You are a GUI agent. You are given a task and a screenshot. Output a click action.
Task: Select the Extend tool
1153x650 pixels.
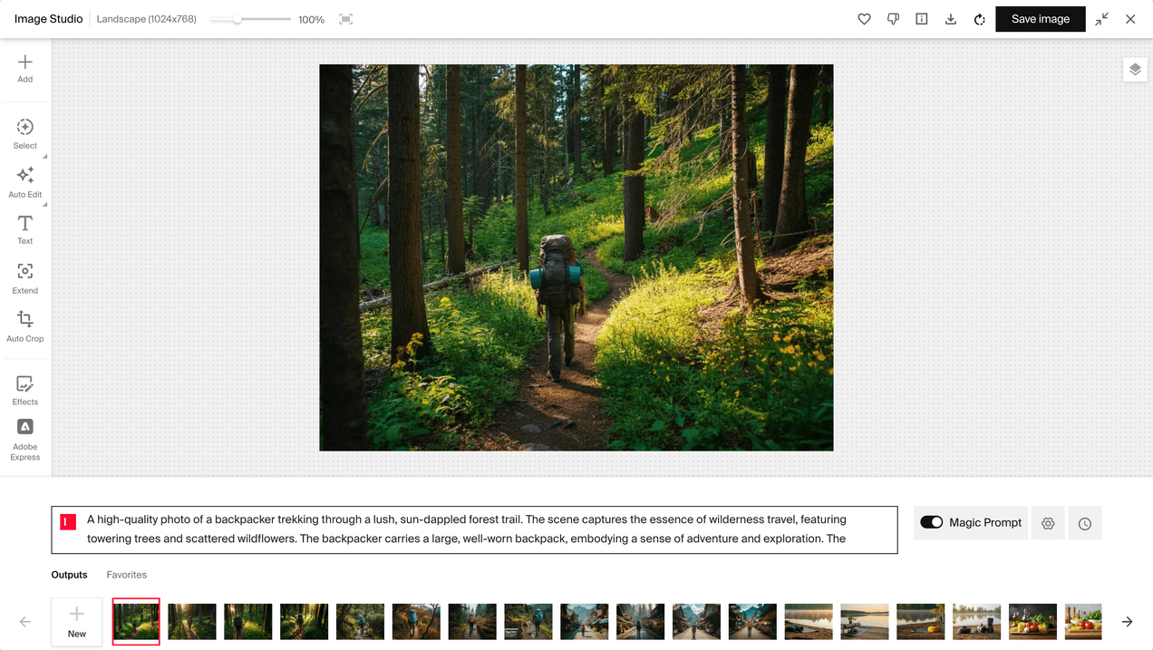(x=24, y=277)
